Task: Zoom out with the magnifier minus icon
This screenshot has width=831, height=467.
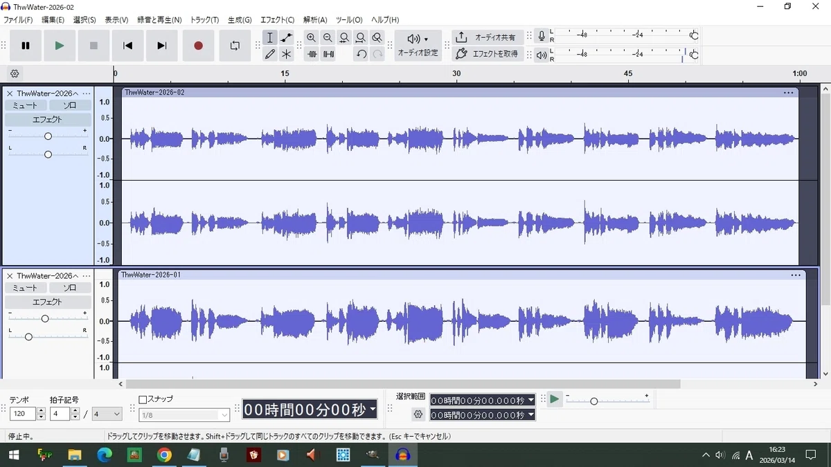Action: tap(328, 38)
